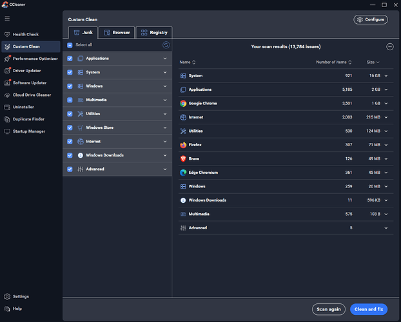Click the Brave icon in results
Viewport: 401px width, 322px height.
tap(183, 158)
